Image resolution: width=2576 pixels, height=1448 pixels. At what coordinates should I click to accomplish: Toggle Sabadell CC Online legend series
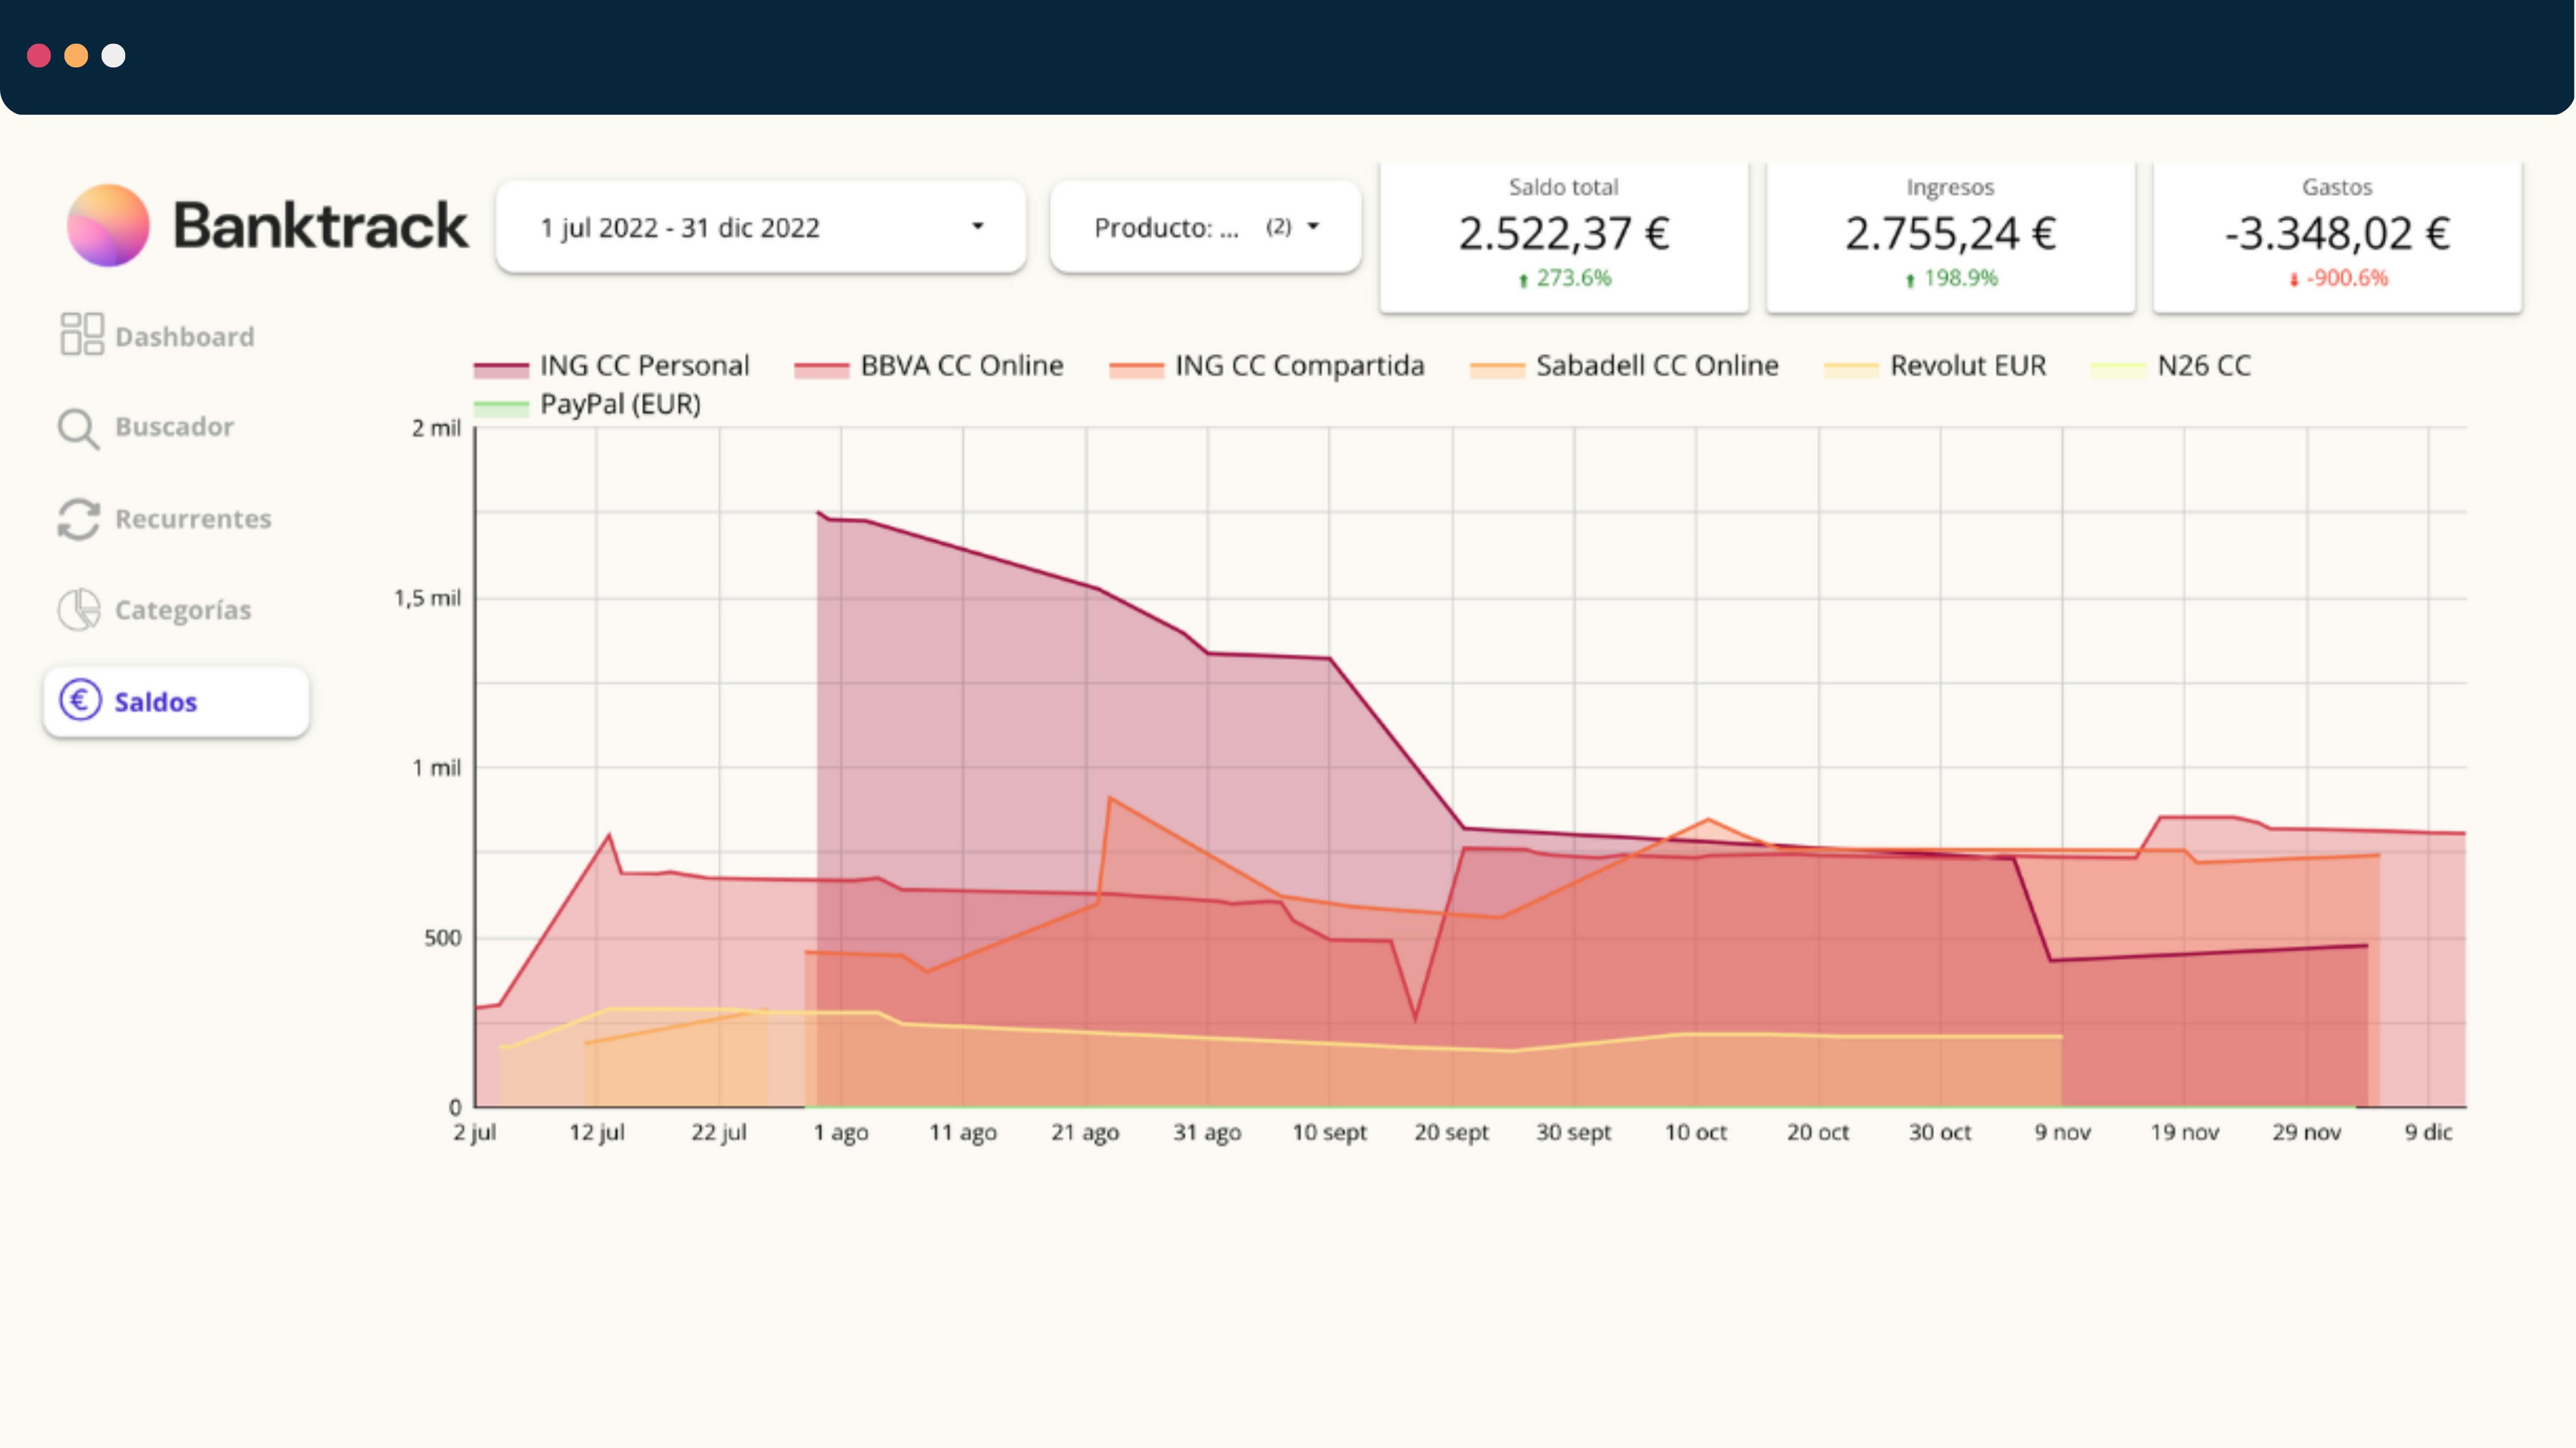pos(1625,366)
